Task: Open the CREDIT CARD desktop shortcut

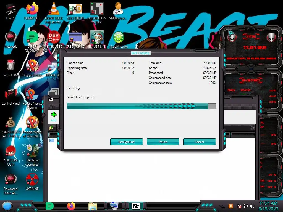Action: click(x=75, y=40)
